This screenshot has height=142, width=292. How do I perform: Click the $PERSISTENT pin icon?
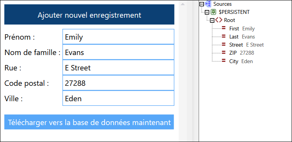tap(213, 12)
